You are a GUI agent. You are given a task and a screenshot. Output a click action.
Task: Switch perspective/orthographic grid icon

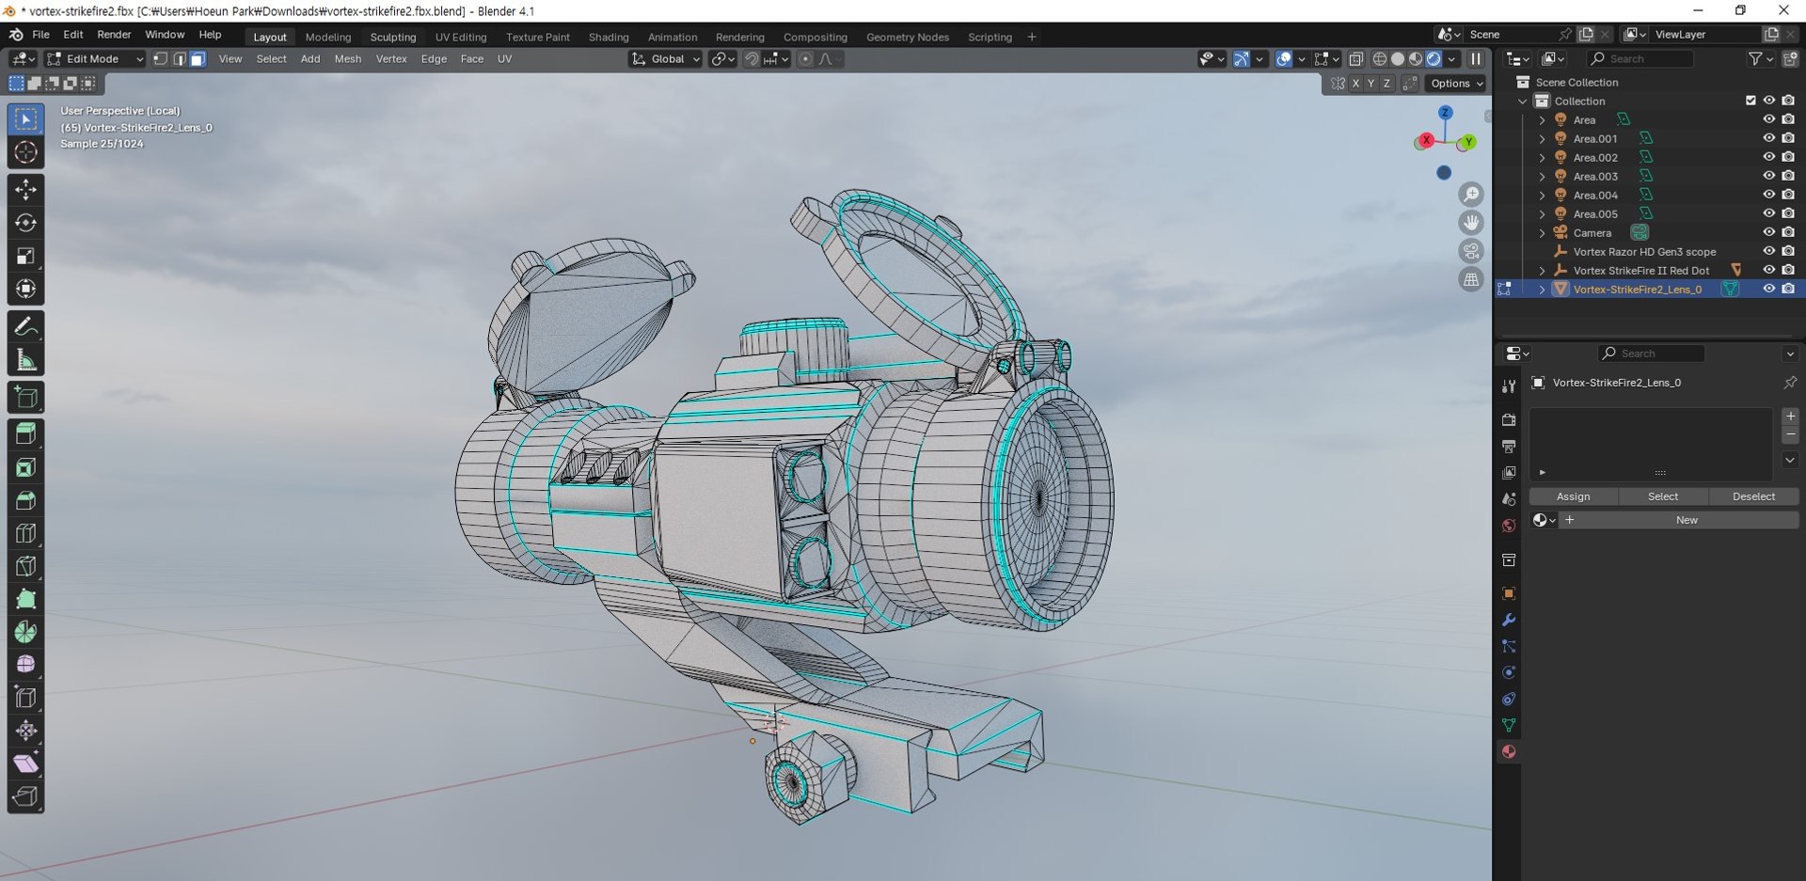pyautogui.click(x=1471, y=279)
